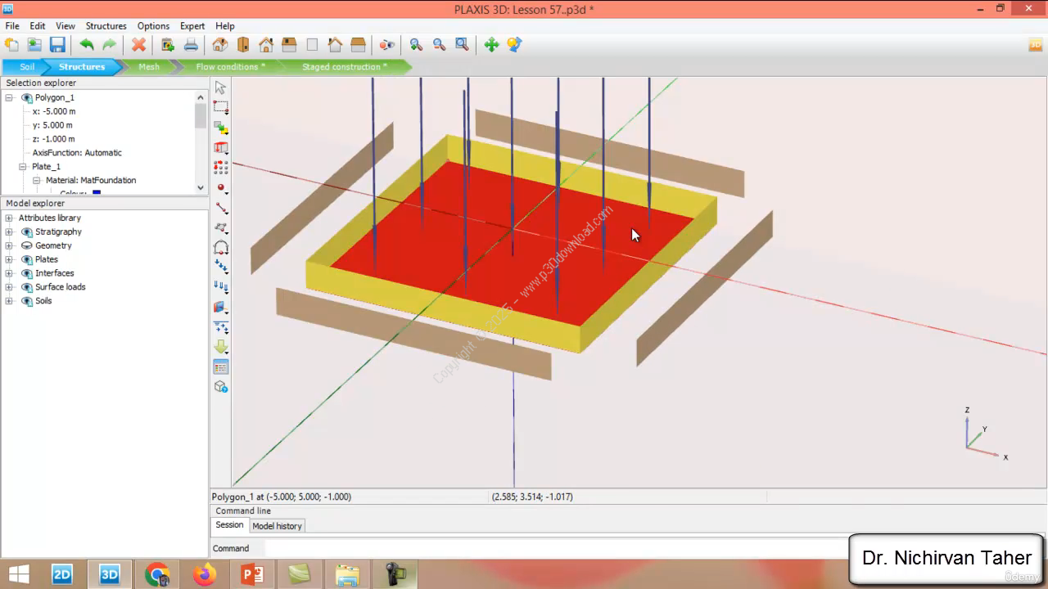Toggle visibility eye for Surface loads

pos(27,287)
